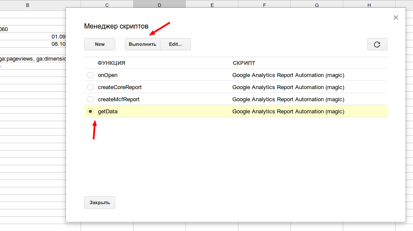Select column D header
The image size is (413, 231).
coord(159,5)
